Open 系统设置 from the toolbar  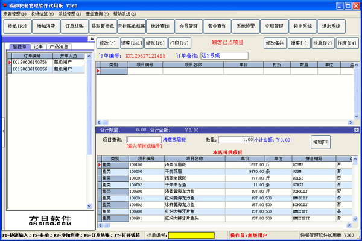pyautogui.click(x=246, y=27)
